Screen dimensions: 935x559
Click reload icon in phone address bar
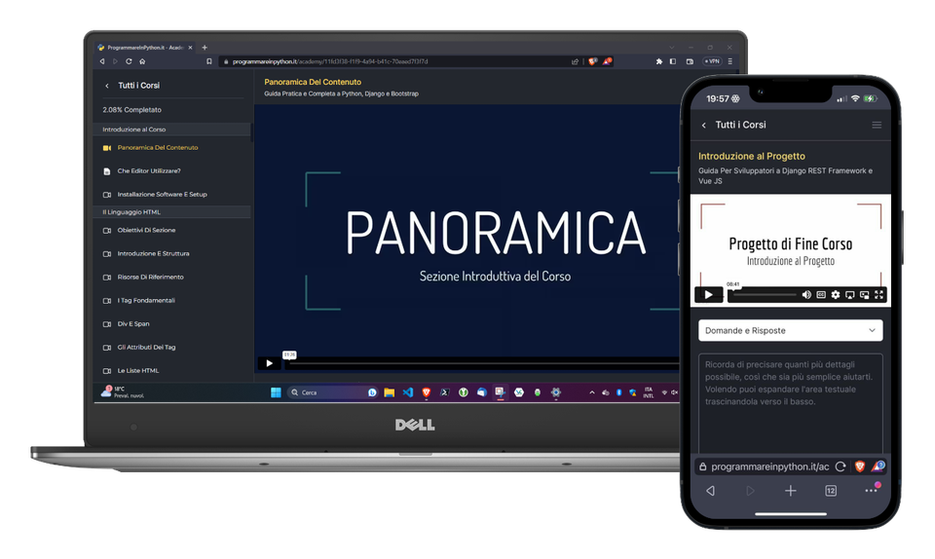[x=841, y=466]
